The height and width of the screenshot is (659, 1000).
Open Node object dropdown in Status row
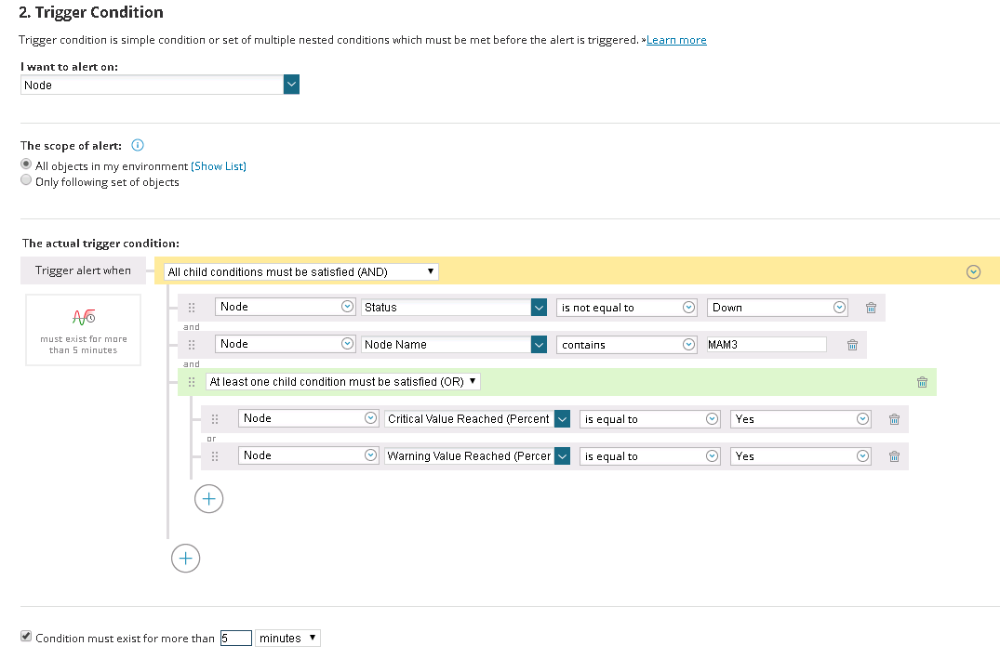coord(285,307)
